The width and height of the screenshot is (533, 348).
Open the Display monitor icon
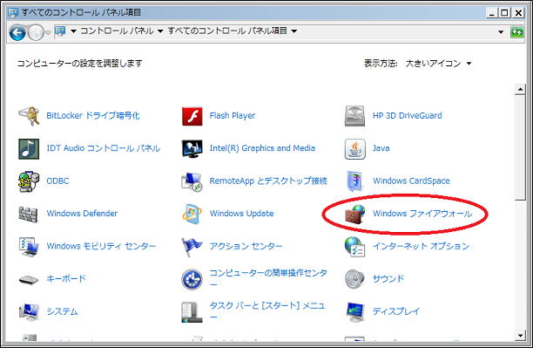(355, 312)
